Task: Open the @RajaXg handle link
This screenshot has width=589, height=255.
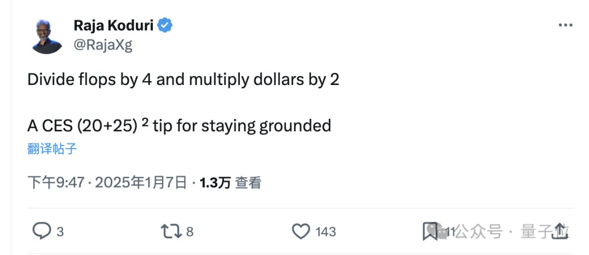Action: pos(103,45)
